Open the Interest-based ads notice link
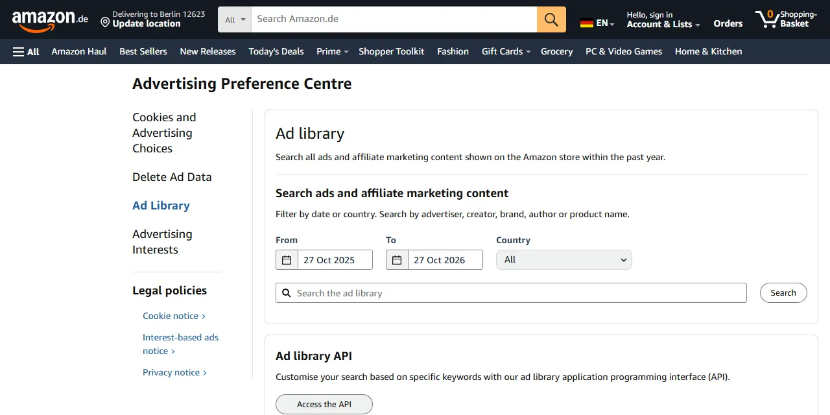Viewport: 830px width, 415px height. point(180,344)
